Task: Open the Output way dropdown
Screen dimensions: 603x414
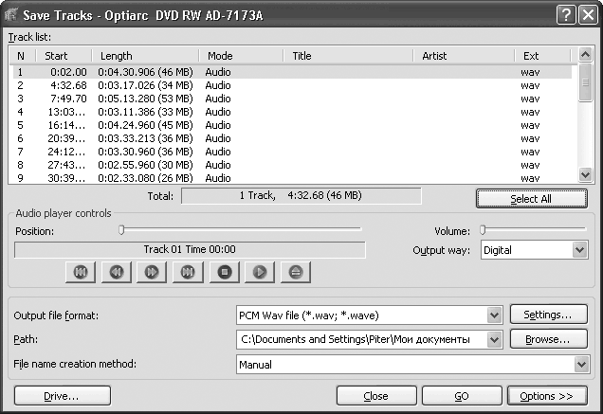Action: pyautogui.click(x=579, y=250)
